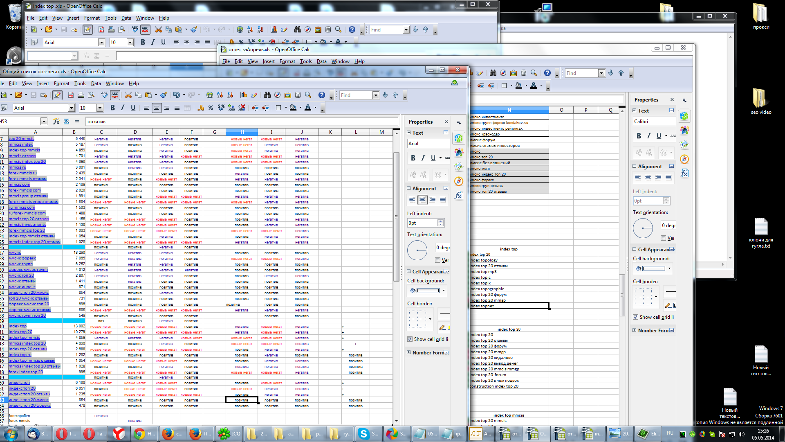Screen dimensions: 785x442
Task: Close the front Properties sidebar deck
Action: (x=446, y=122)
